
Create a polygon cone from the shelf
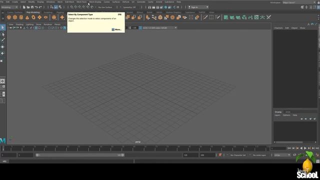click(x=27, y=17)
